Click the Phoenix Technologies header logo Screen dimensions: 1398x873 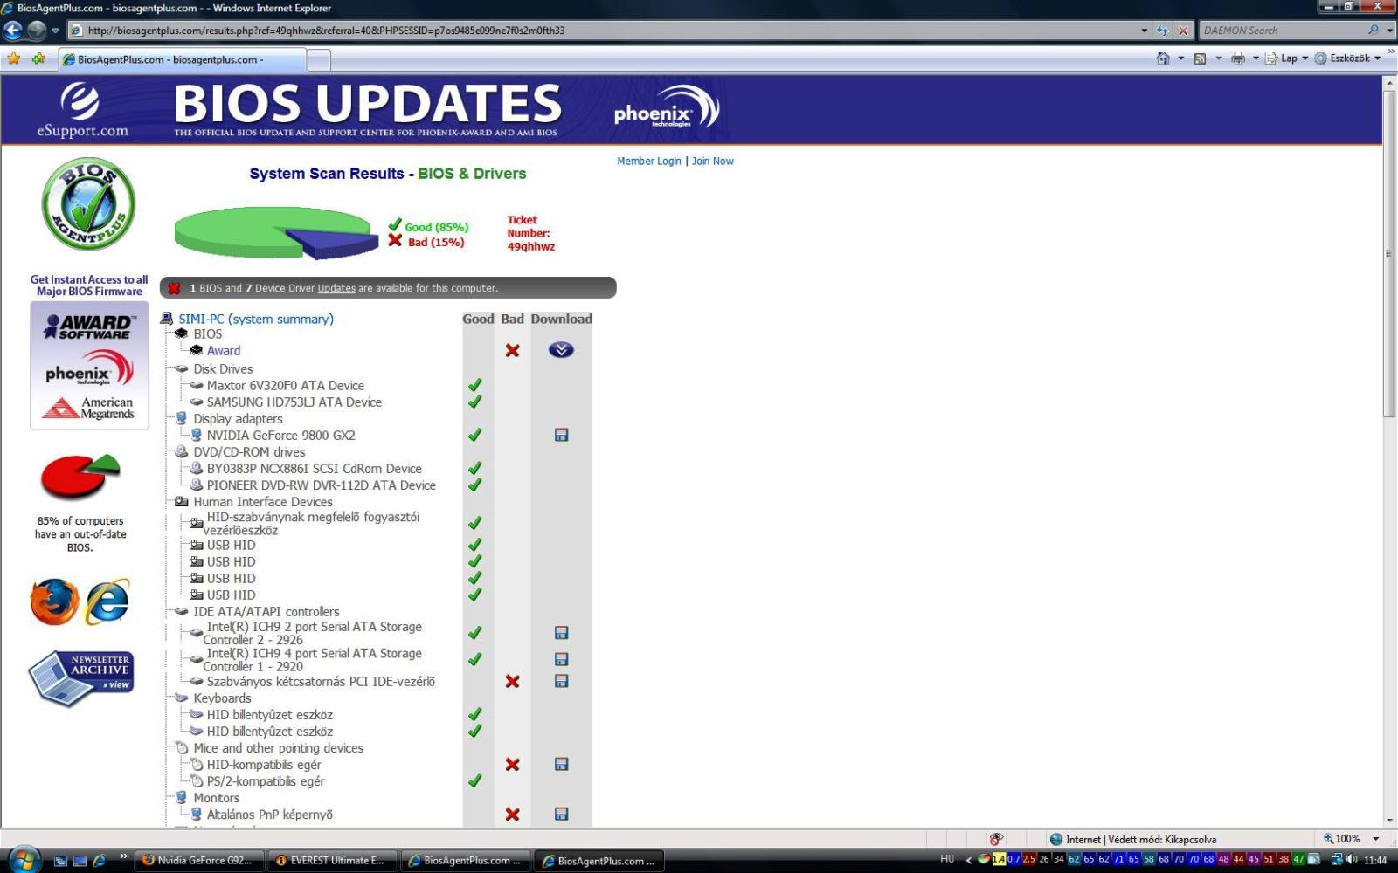[666, 108]
